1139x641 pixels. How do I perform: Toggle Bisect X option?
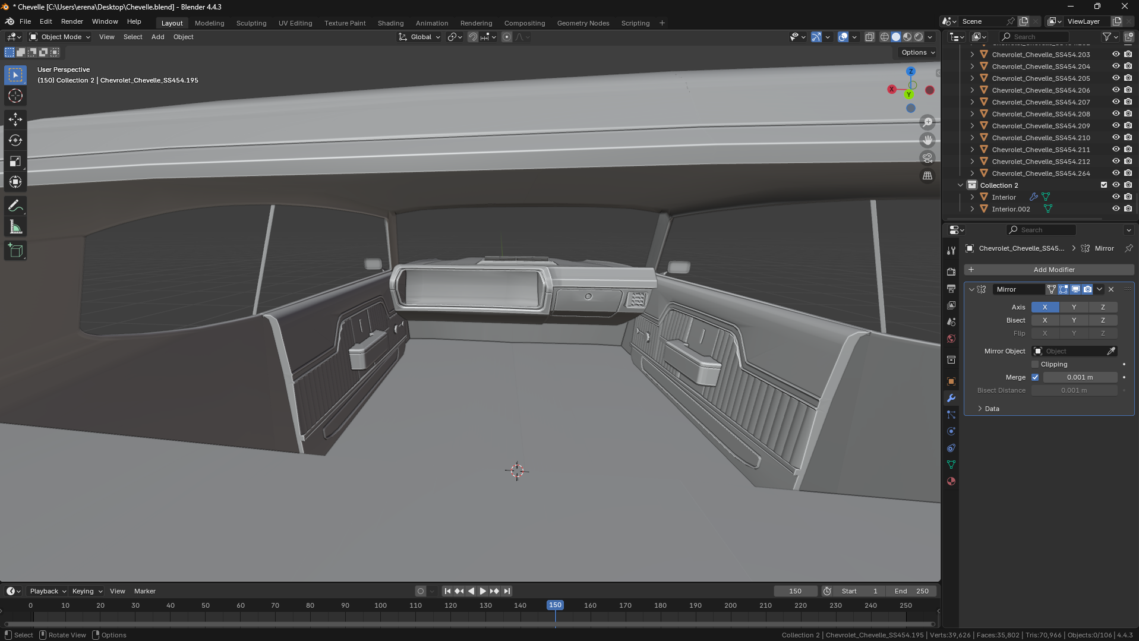click(x=1045, y=320)
